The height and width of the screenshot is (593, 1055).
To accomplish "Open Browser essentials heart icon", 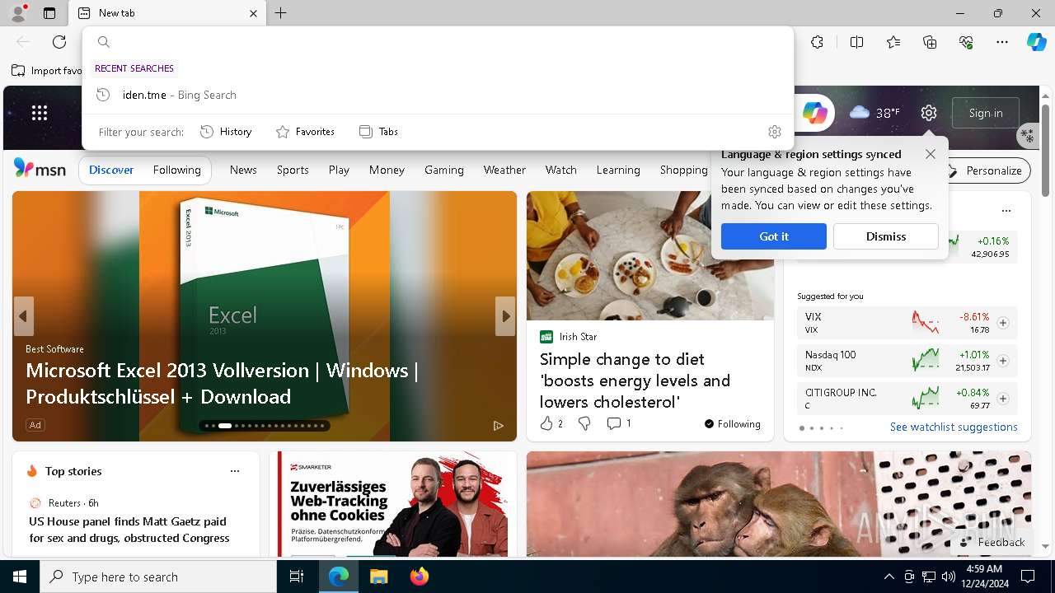I will click(x=966, y=42).
